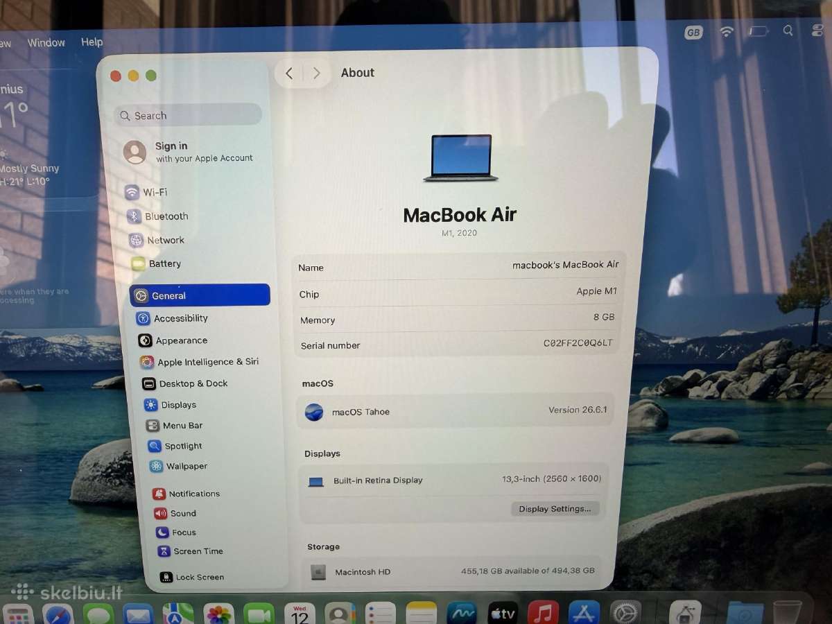Click the macOS Tahoe version row

click(456, 411)
